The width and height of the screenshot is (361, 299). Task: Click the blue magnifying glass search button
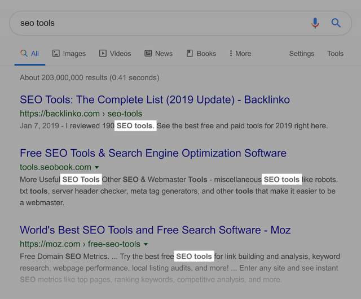point(336,23)
